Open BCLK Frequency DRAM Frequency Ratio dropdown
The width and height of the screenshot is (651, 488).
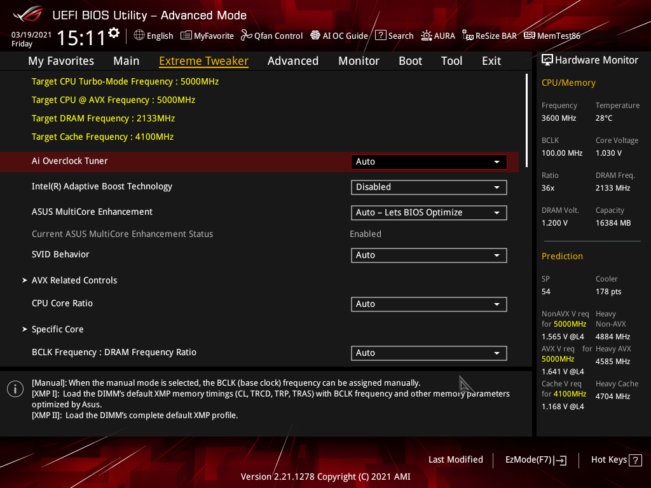[x=429, y=353]
